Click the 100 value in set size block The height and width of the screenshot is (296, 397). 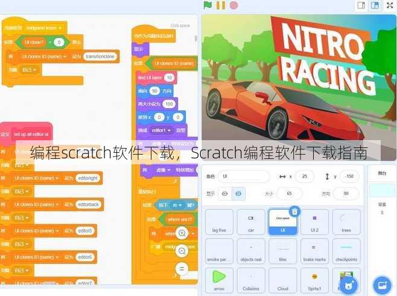click(x=169, y=104)
